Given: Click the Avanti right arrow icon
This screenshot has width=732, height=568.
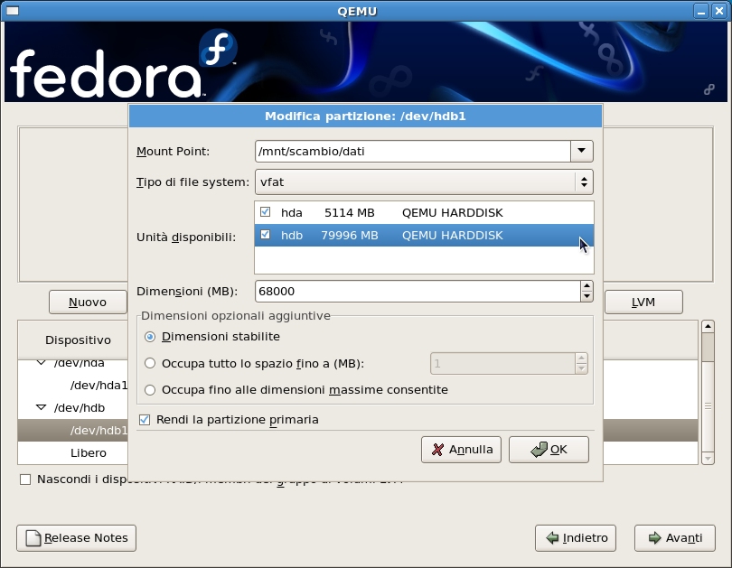Looking at the screenshot, I should tap(655, 538).
